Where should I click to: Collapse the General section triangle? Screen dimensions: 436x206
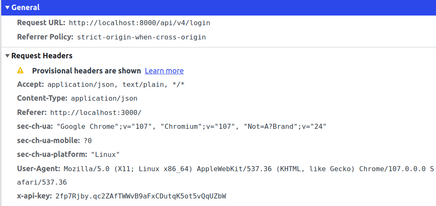(7, 8)
